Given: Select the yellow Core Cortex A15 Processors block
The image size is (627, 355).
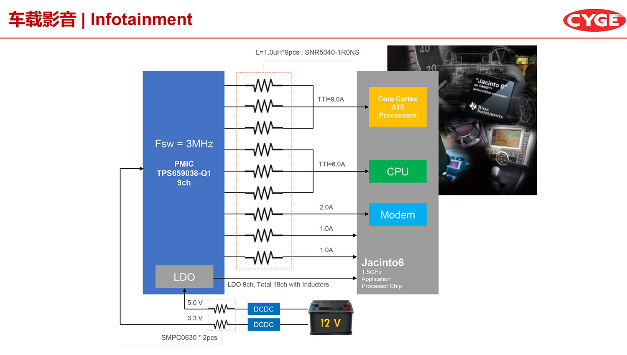Looking at the screenshot, I should click(398, 107).
